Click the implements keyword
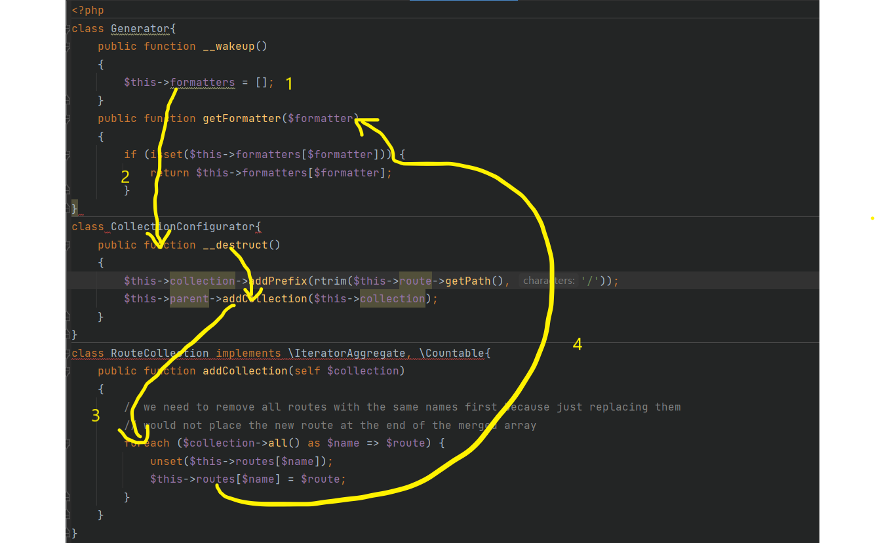The height and width of the screenshot is (543, 885). pos(248,353)
